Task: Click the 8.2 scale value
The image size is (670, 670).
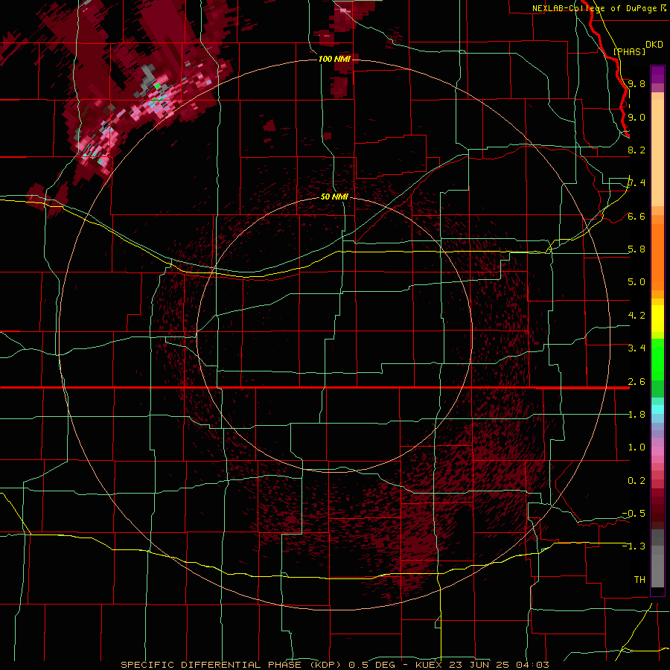Action: (x=636, y=150)
